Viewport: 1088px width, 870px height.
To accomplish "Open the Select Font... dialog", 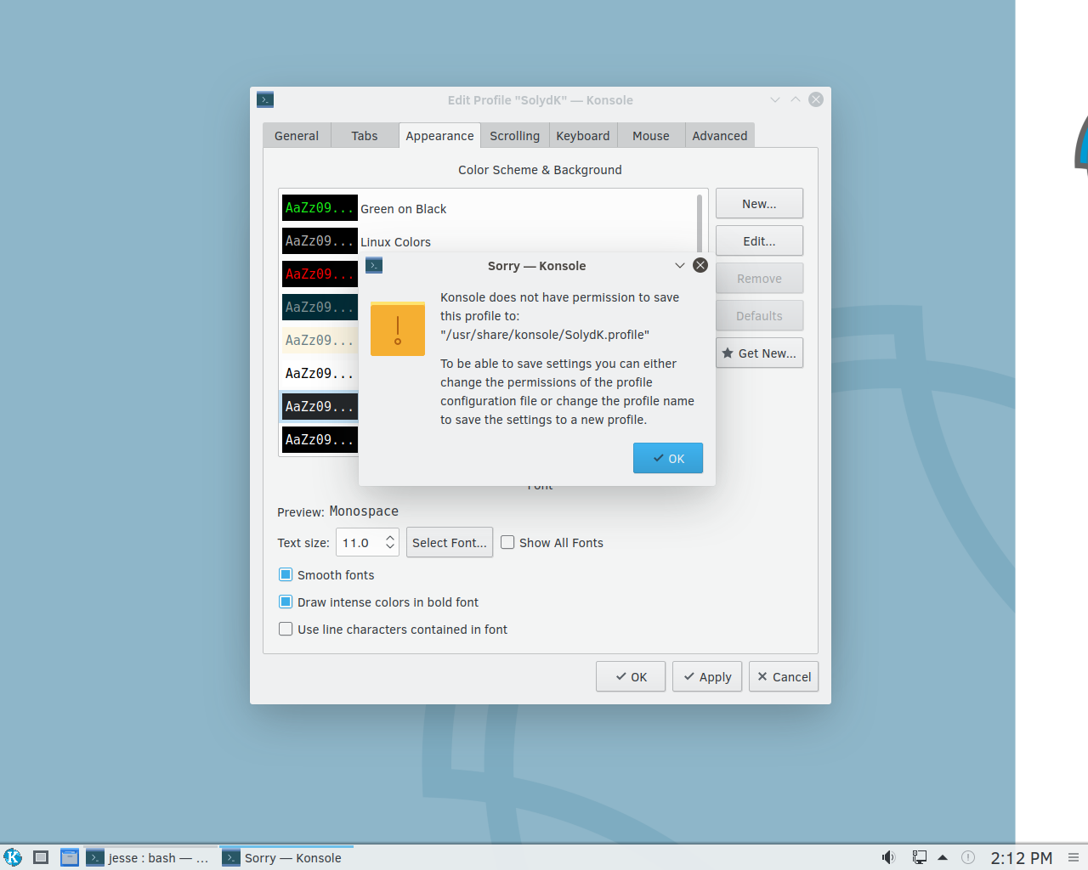I will 450,542.
